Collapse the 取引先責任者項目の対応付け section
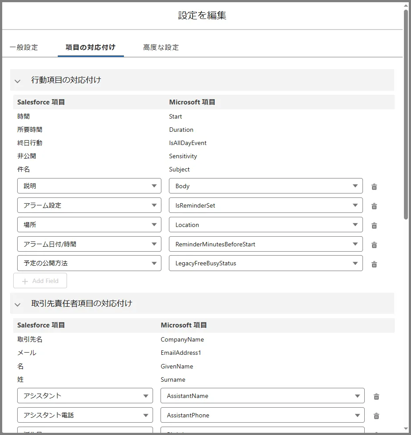Screen dimensions: 411x435 click(x=18, y=305)
